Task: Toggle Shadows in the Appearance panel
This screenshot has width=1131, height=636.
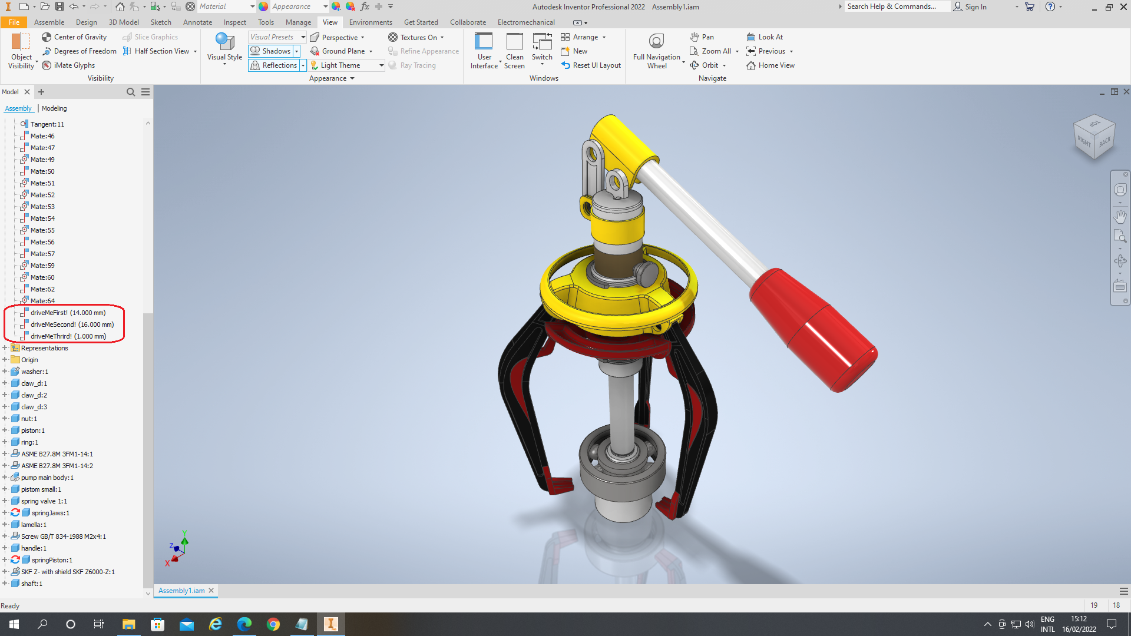Action: (x=271, y=51)
